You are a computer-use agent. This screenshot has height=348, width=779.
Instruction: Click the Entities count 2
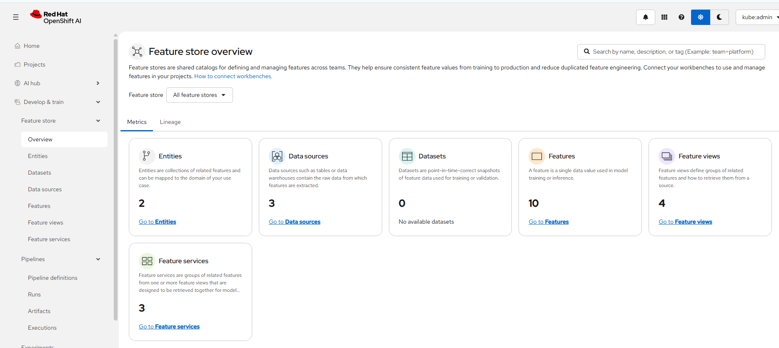pos(142,203)
